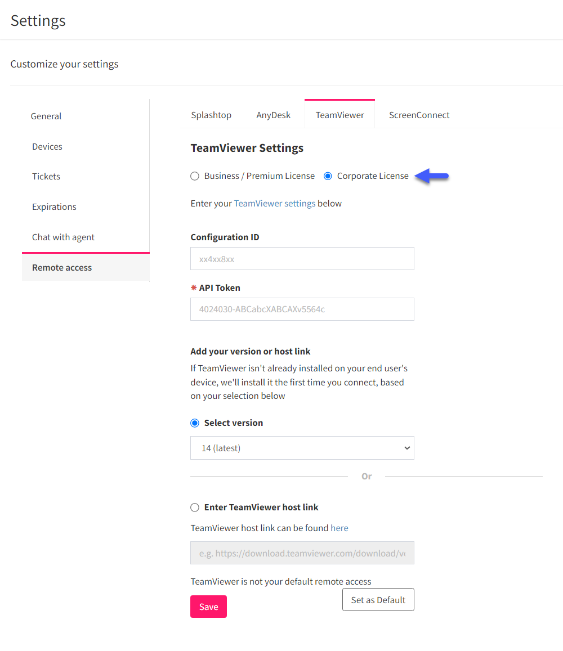Screen dimensions: 563x651
Task: Switch to the AnyDesk tab
Action: pyautogui.click(x=274, y=115)
